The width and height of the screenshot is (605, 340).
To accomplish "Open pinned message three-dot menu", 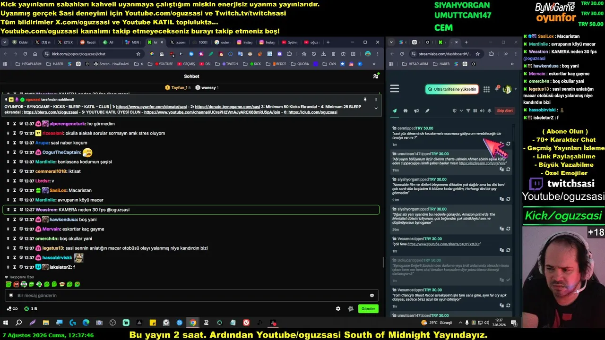I will coord(376,100).
